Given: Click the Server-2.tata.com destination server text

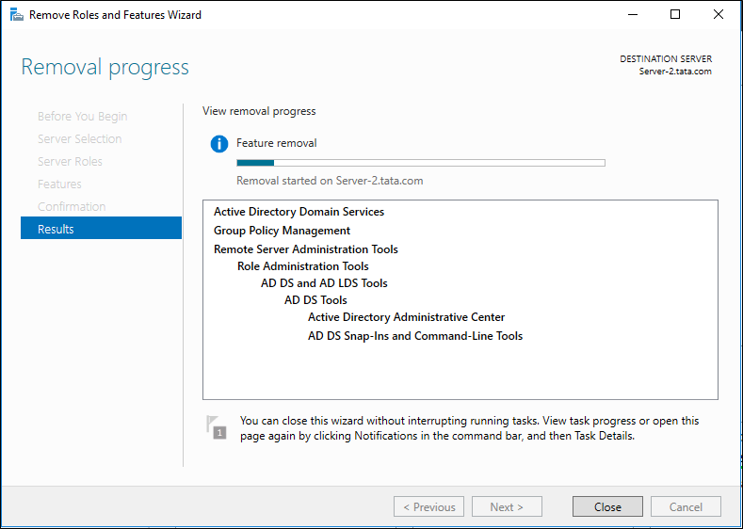Looking at the screenshot, I should coord(675,72).
